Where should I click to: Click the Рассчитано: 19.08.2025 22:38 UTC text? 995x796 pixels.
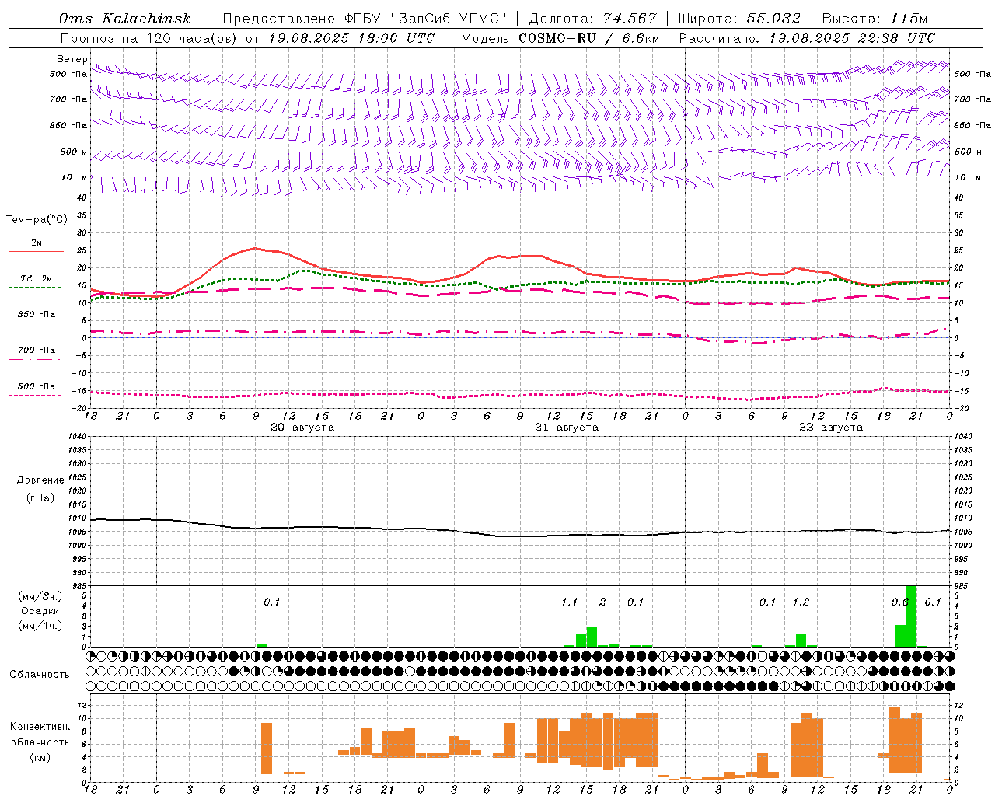pyautogui.click(x=807, y=38)
